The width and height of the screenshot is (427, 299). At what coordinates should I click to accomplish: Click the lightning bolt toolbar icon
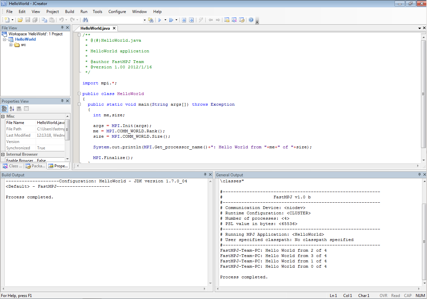201,20
